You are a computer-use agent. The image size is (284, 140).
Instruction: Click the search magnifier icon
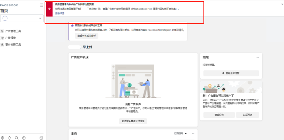point(17,138)
